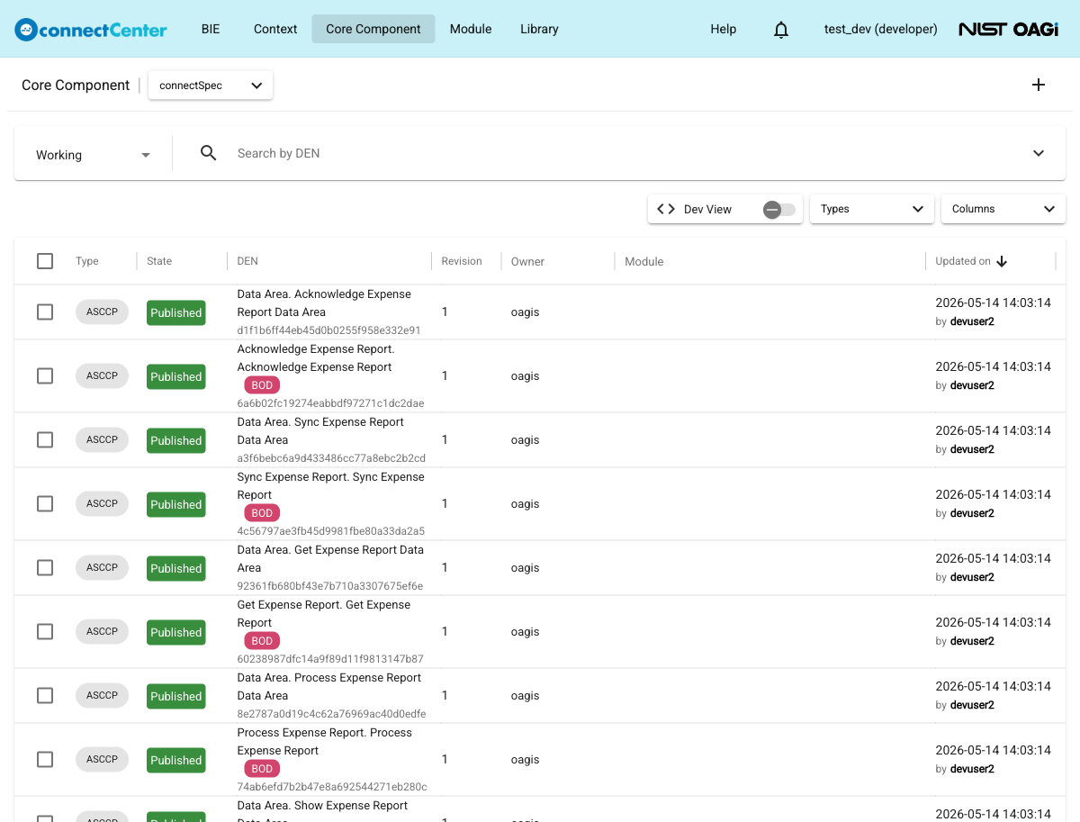Open the Types dropdown
The height and width of the screenshot is (822, 1080).
[x=872, y=209]
